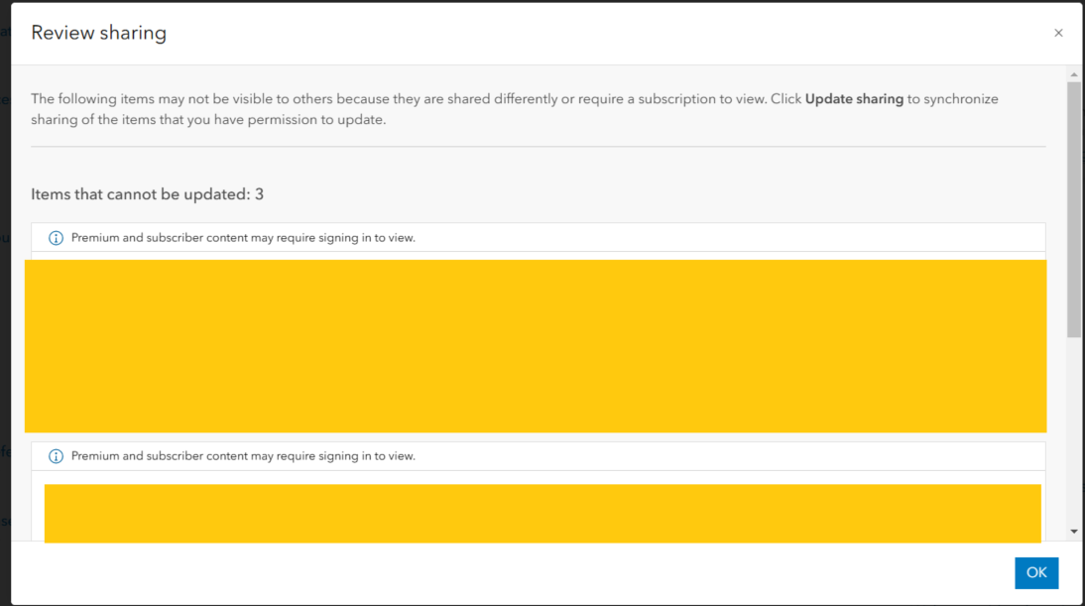Click the divider line under the description

tap(538, 146)
